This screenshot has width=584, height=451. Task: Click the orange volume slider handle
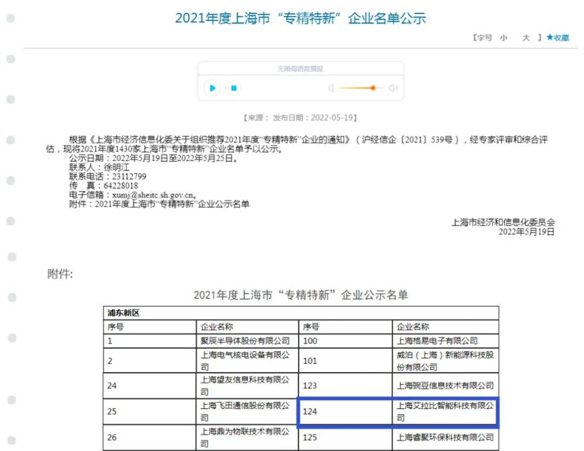tap(373, 88)
